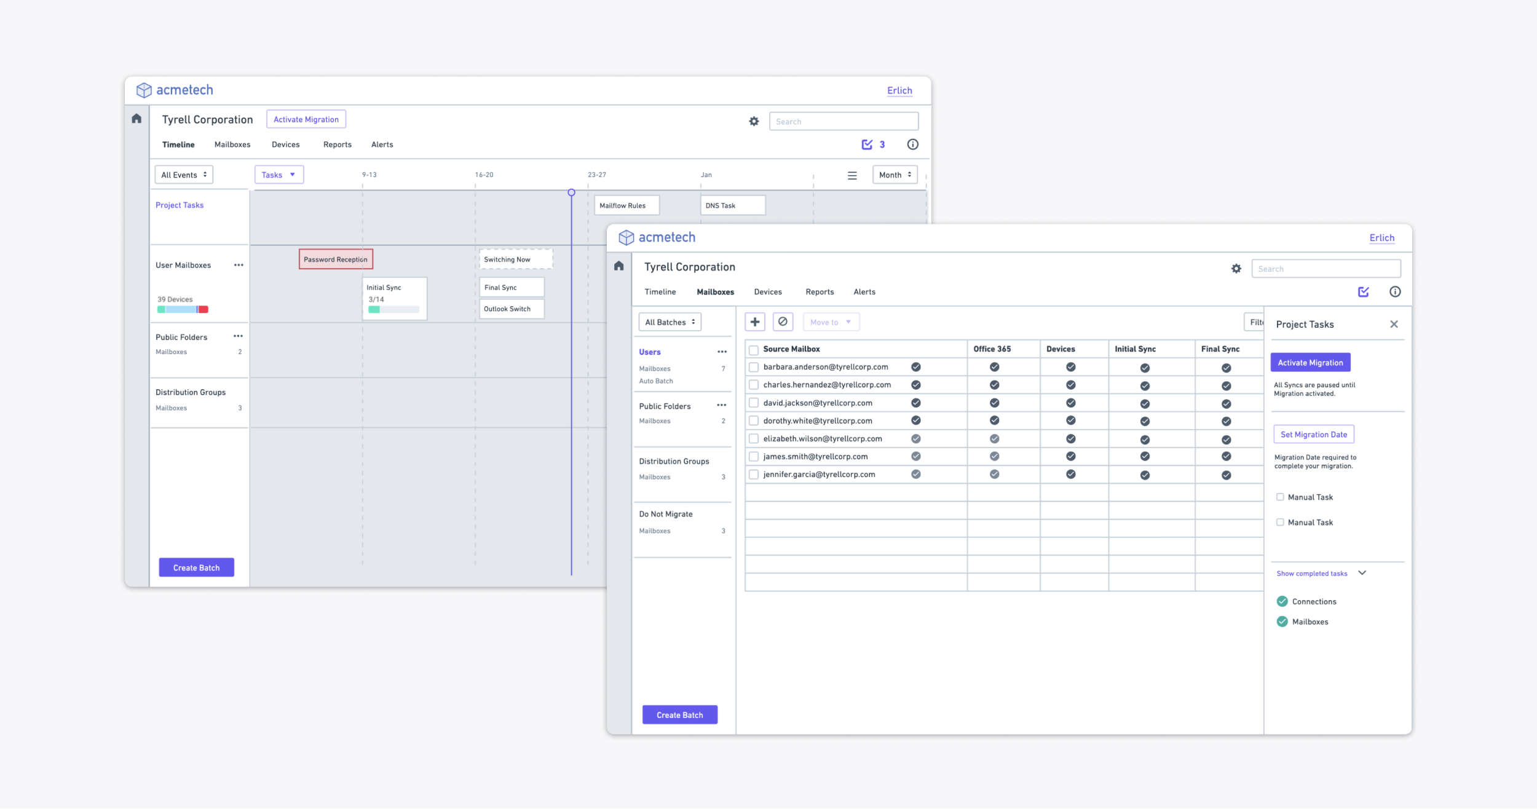1537x809 pixels.
Task: Toggle the Source Mailbox select-all checkbox
Action: click(x=754, y=349)
